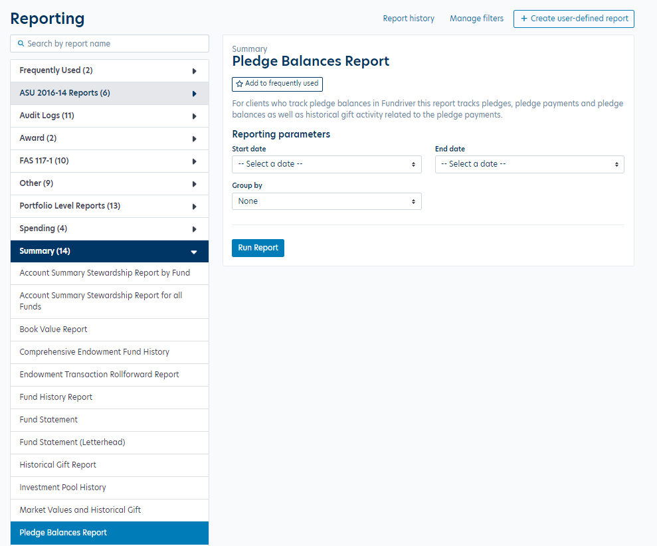
Task: Open the Start date dropdown
Action: pos(327,164)
